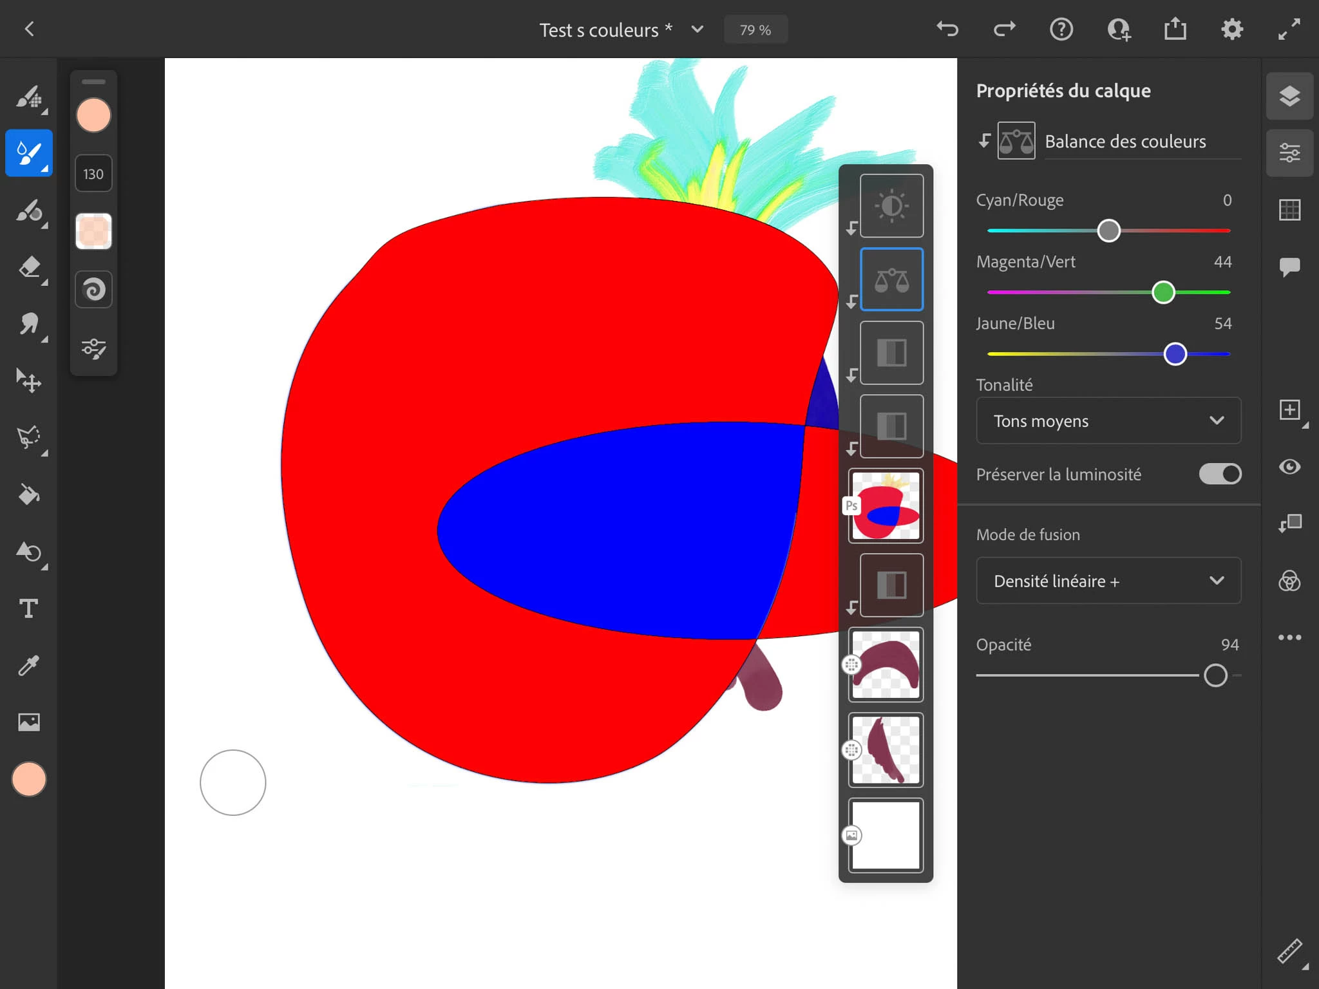This screenshot has width=1319, height=989.
Task: Select the Eraser tool
Action: pyautogui.click(x=29, y=267)
